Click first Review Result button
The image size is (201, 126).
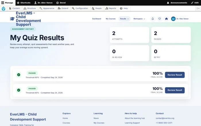pyautogui.click(x=175, y=75)
